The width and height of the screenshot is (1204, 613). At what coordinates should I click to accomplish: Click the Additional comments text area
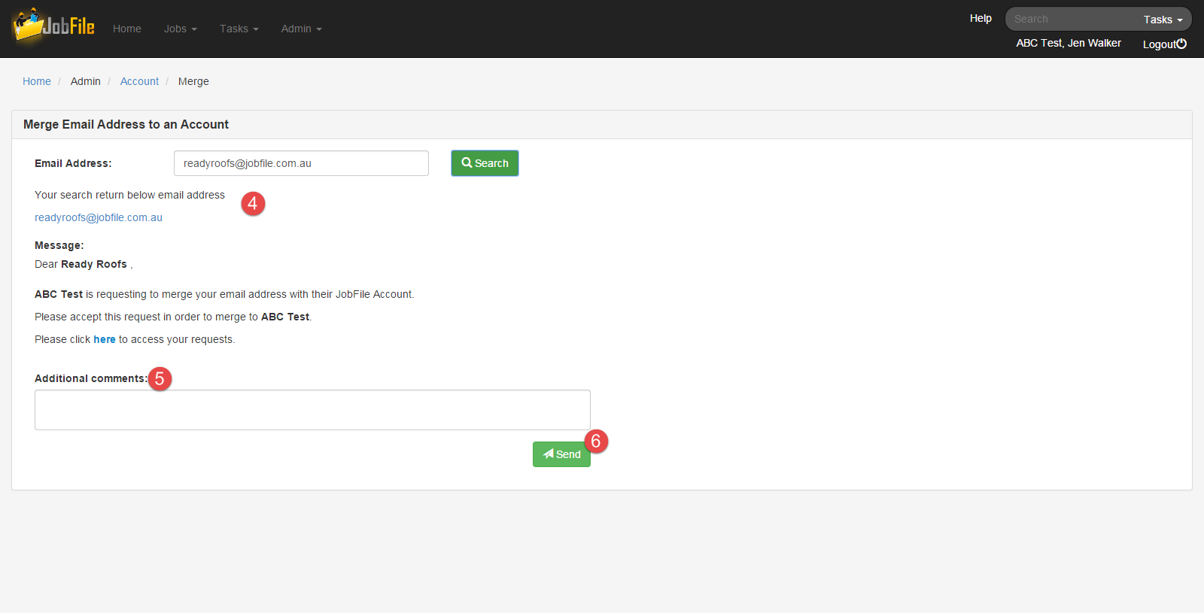tap(312, 410)
